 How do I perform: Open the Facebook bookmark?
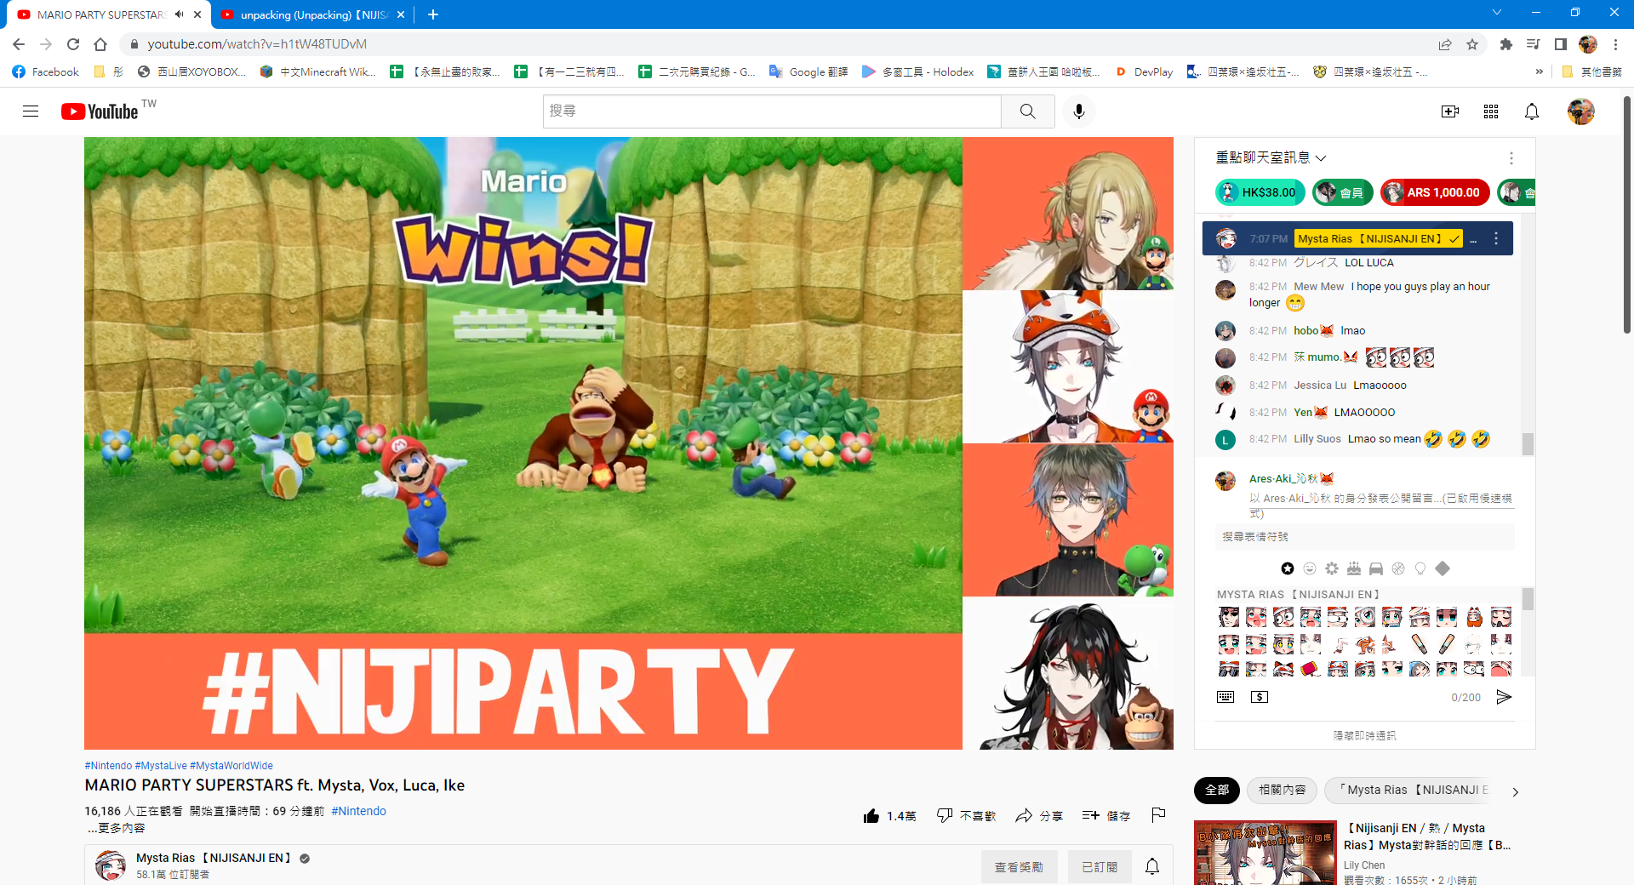click(46, 72)
